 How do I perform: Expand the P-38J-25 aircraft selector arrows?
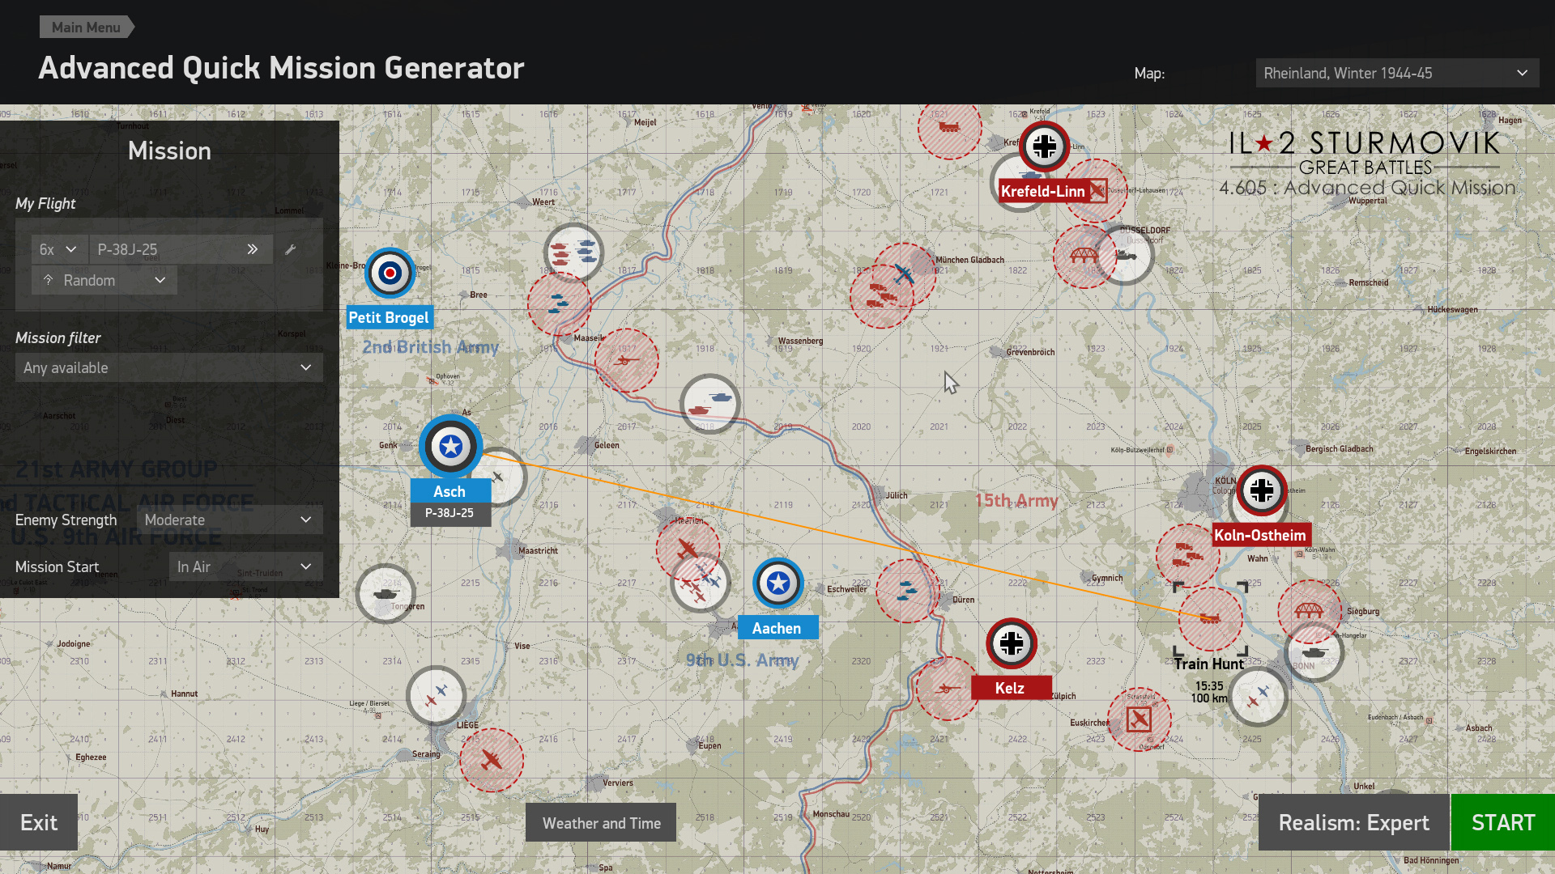252,249
